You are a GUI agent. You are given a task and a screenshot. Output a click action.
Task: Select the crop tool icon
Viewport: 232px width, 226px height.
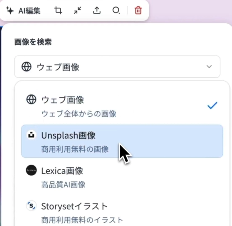pos(58,11)
